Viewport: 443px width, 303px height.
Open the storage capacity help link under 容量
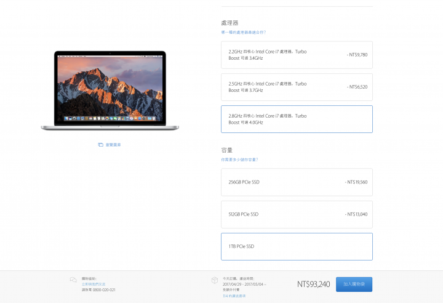click(x=239, y=160)
